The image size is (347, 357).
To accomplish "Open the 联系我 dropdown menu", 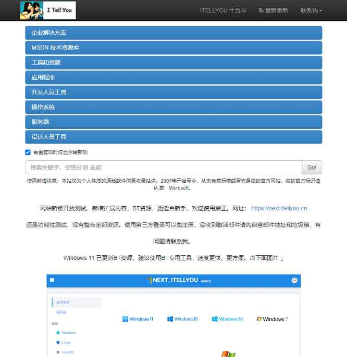I will pos(311,10).
